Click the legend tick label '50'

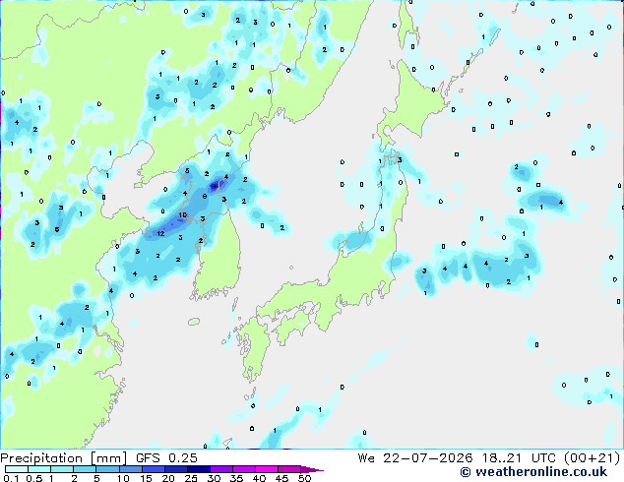(304, 478)
